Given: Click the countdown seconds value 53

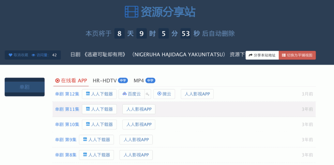Looking at the screenshot, I should tap(186, 34).
